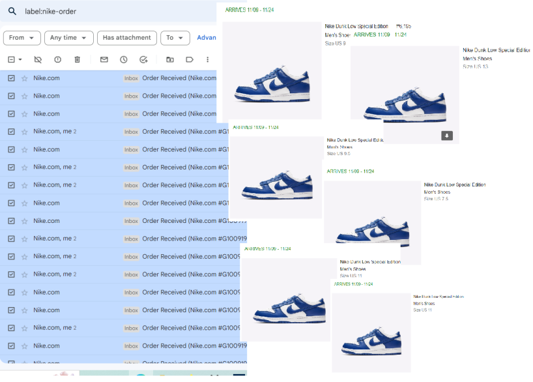533x382 pixels.
Task: Expand the select-all dropdown arrow
Action: coord(20,59)
